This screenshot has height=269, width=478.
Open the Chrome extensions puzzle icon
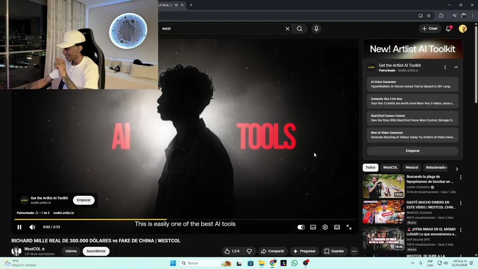pos(441,16)
